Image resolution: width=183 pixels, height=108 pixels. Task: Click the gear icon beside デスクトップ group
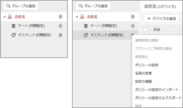[132, 35]
